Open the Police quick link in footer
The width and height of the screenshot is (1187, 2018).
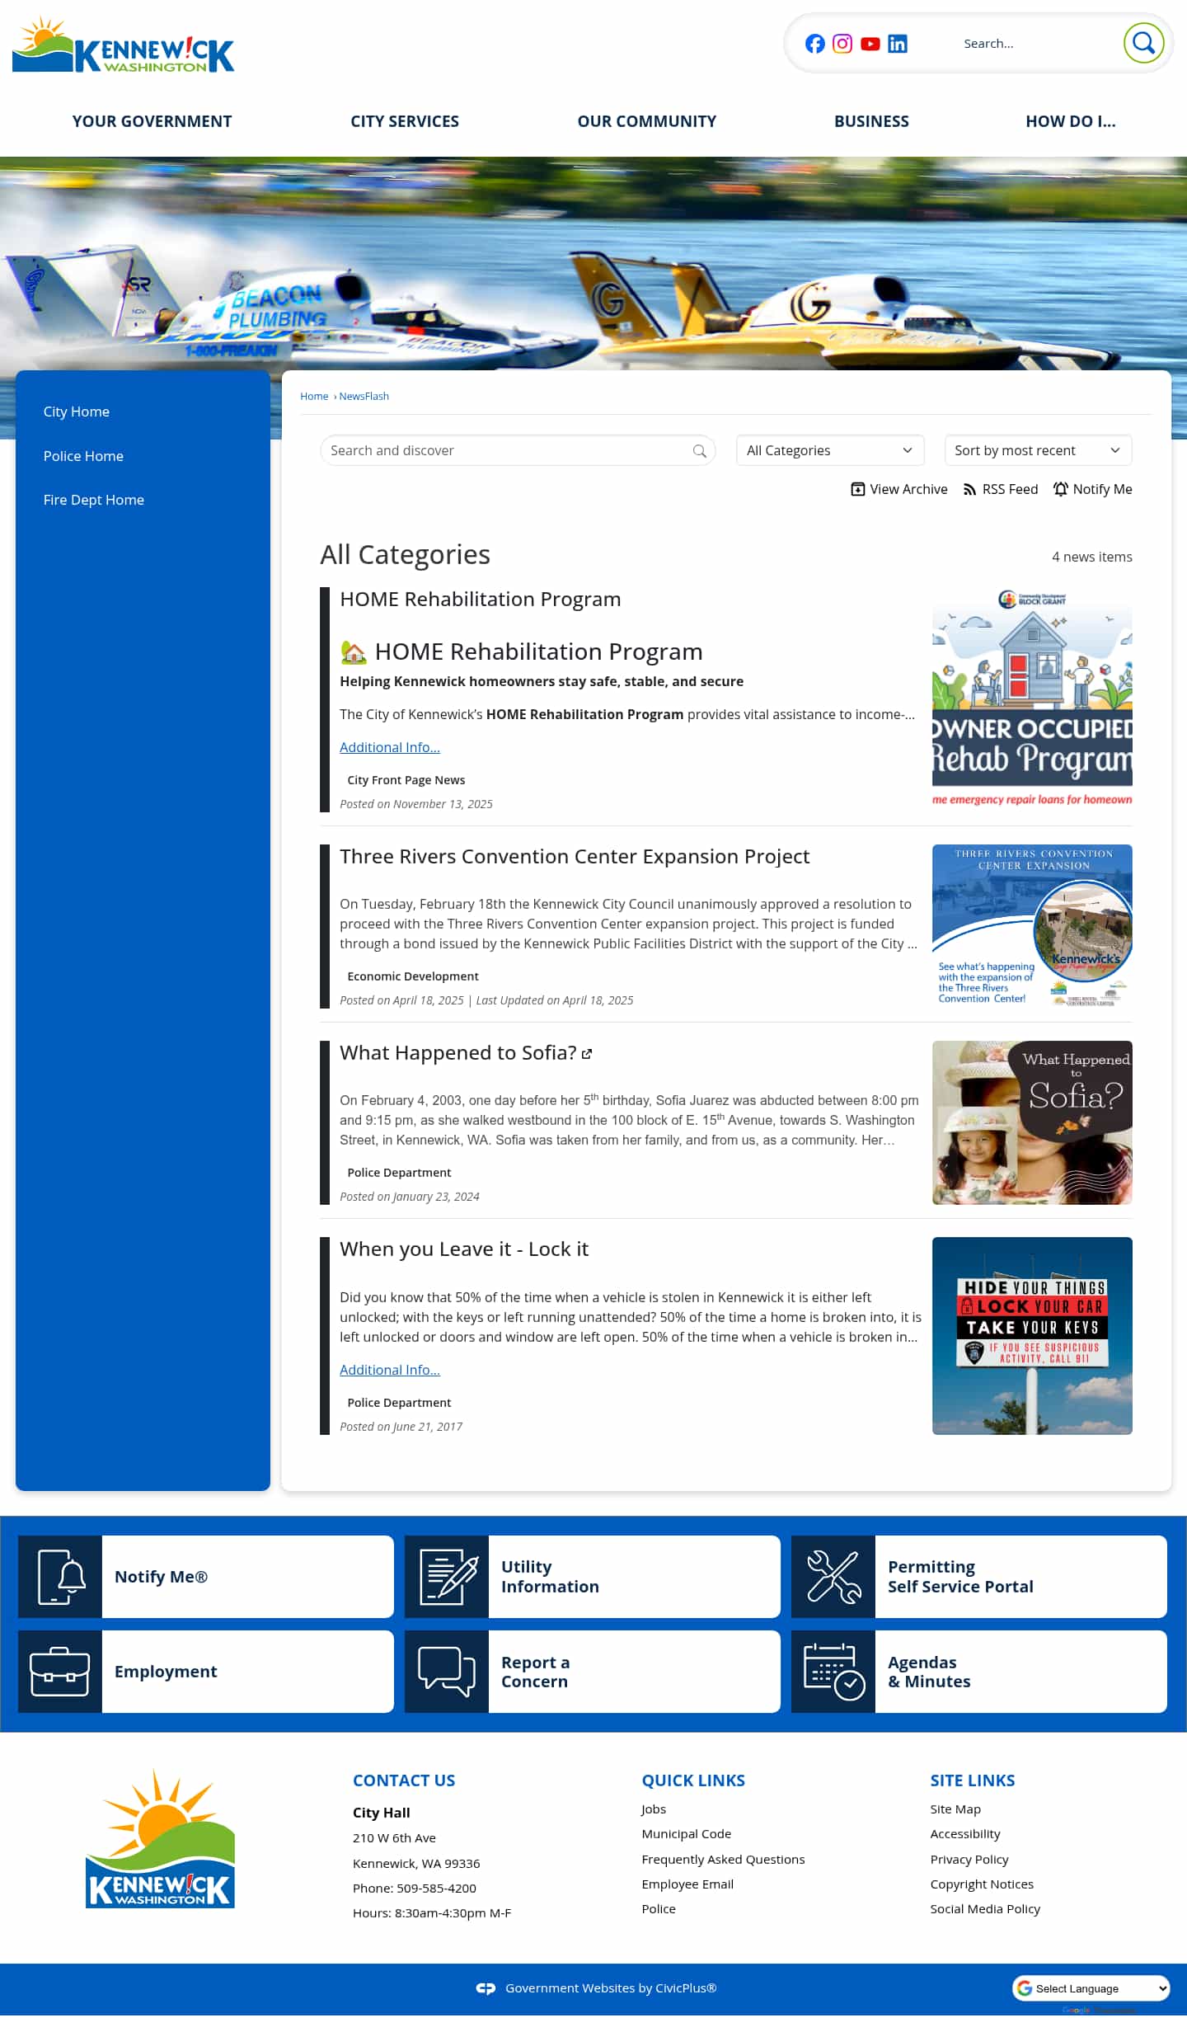[x=658, y=1910]
